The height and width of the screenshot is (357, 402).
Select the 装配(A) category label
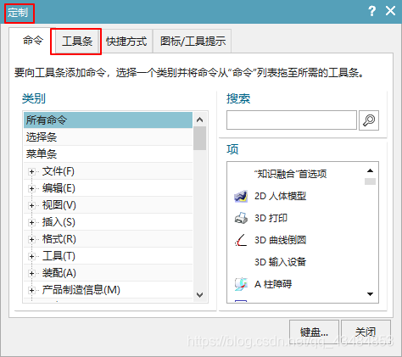[59, 273]
